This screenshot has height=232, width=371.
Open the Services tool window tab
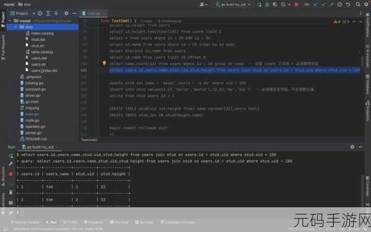click(x=144, y=222)
